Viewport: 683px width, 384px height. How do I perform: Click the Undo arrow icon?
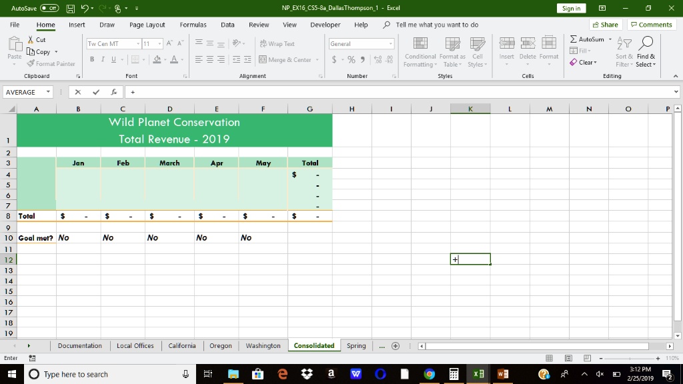[x=85, y=8]
